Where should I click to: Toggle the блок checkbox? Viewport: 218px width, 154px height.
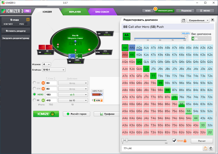point(174,141)
